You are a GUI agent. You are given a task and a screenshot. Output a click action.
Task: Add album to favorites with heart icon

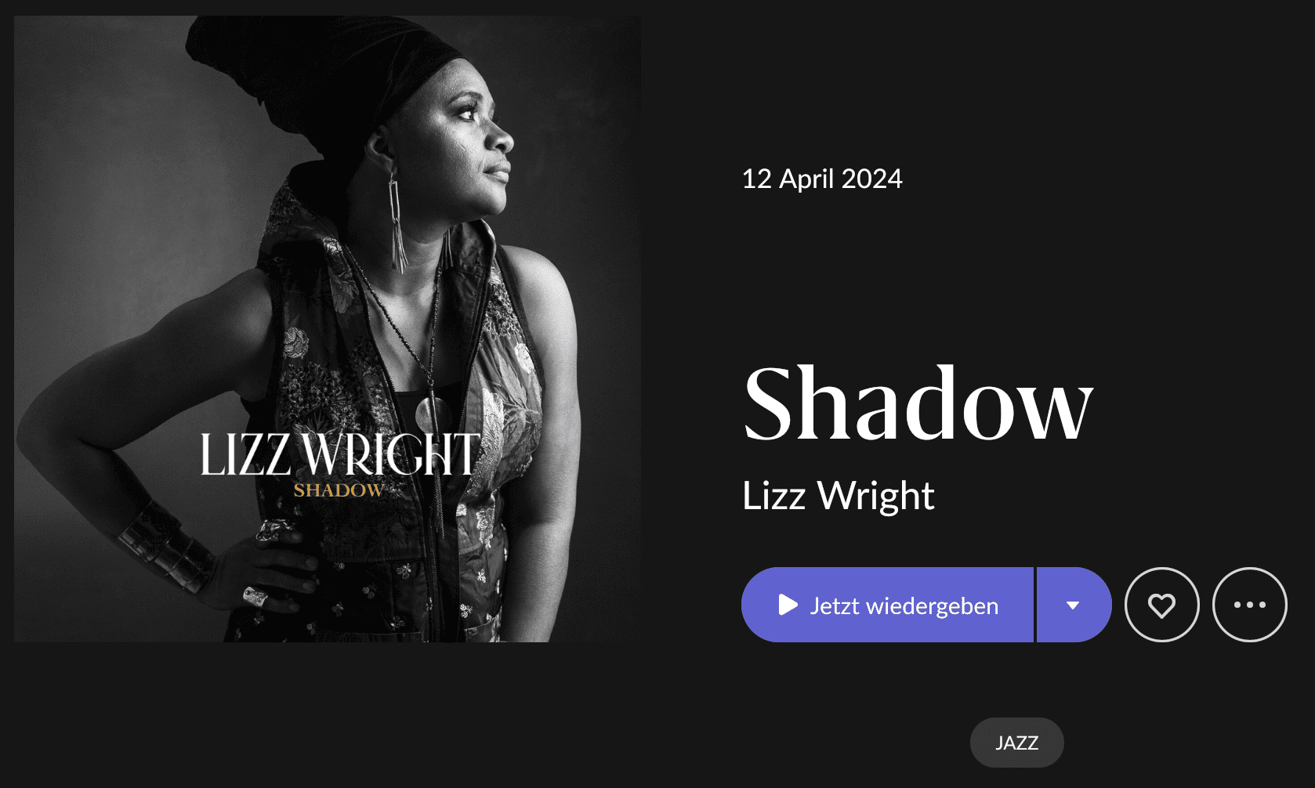(x=1161, y=605)
